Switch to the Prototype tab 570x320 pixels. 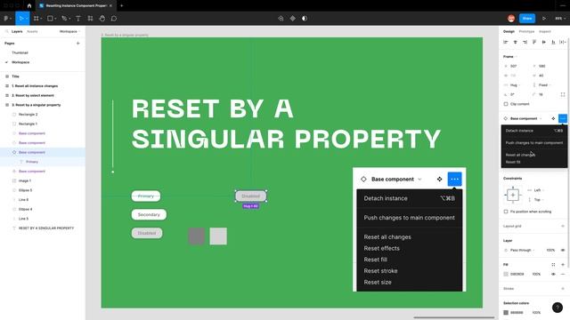click(x=526, y=32)
